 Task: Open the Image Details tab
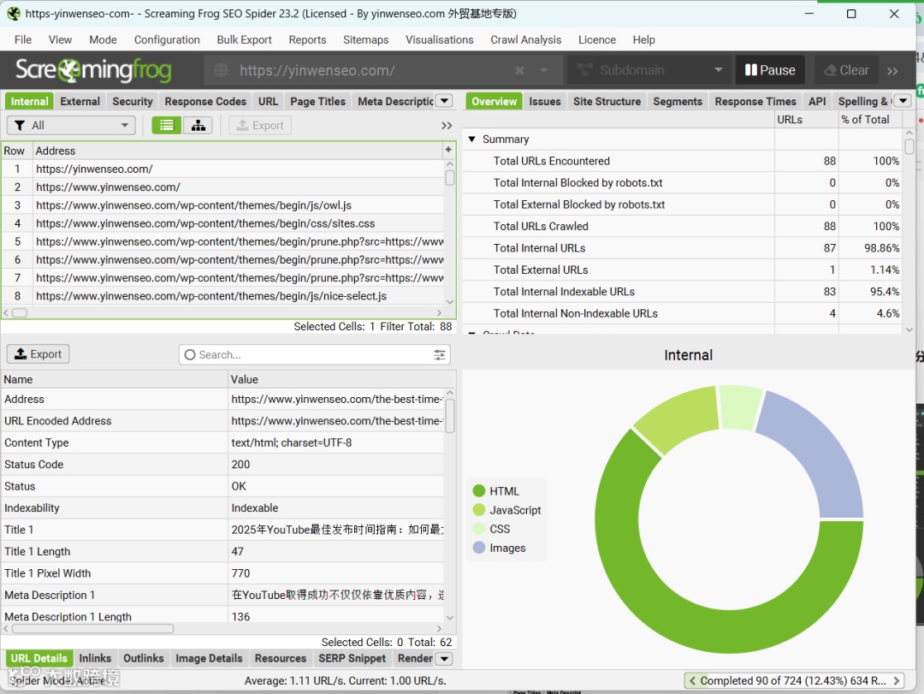209,658
